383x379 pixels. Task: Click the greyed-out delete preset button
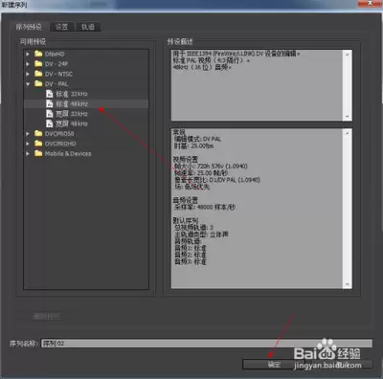point(47,317)
